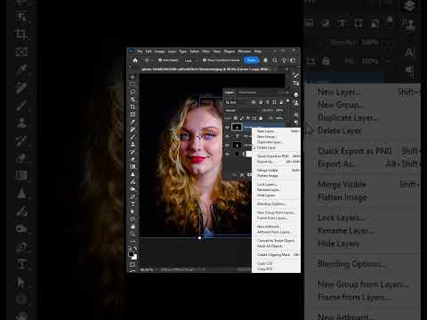The width and height of the screenshot is (427, 320).
Task: Toggle the Auto-Select checkbox in central options bar
Action: 160,60
